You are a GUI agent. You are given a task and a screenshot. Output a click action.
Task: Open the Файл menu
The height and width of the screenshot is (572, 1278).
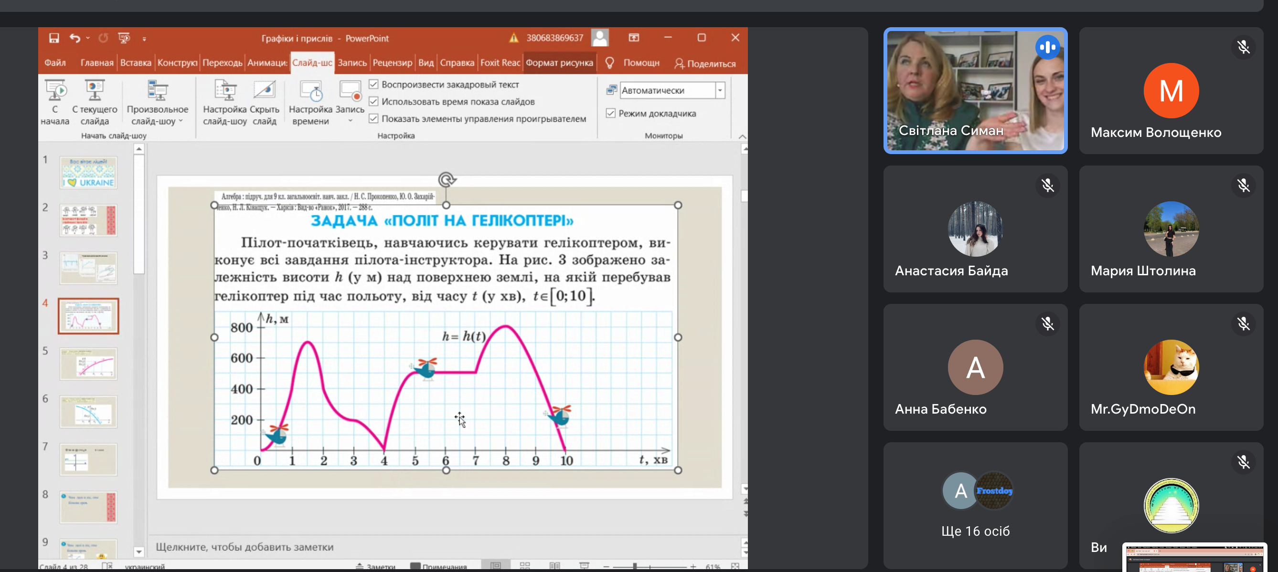[x=55, y=62]
